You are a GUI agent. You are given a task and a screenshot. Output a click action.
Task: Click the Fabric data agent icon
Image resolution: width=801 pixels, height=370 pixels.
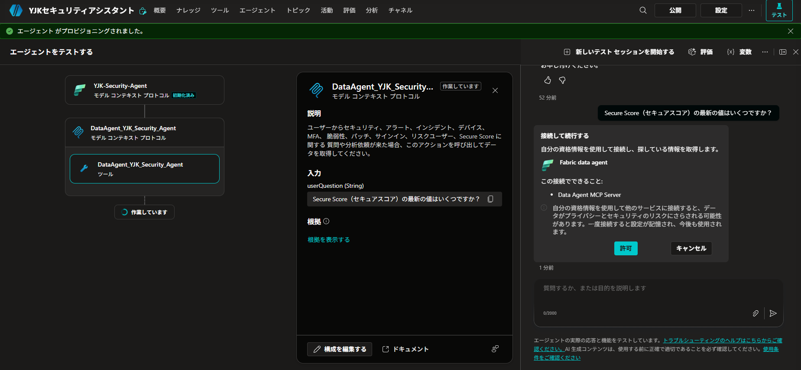click(x=548, y=165)
